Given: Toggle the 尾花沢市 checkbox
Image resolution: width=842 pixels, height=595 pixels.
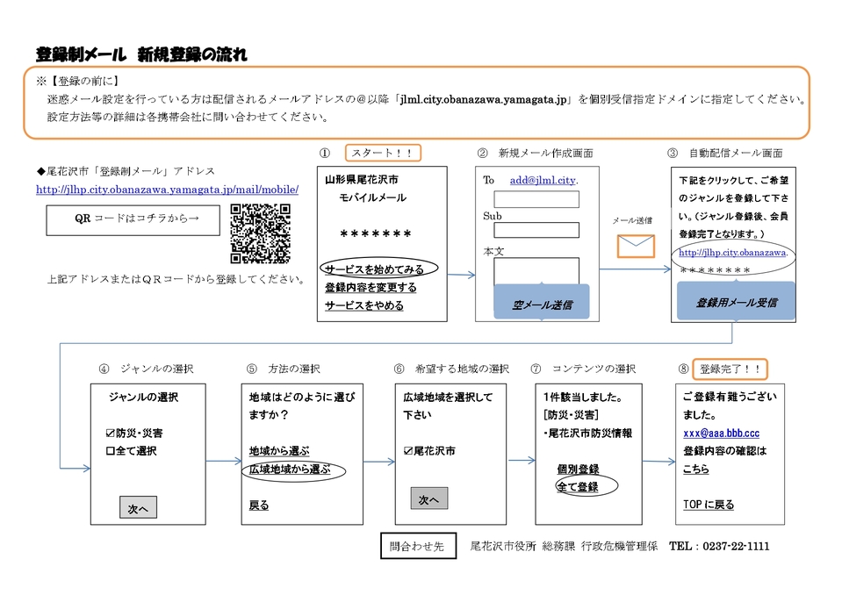Looking at the screenshot, I should click(408, 451).
